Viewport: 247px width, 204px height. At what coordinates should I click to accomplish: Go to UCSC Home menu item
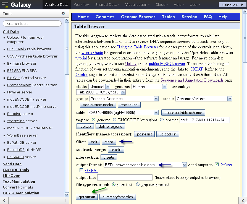tap(83, 17)
